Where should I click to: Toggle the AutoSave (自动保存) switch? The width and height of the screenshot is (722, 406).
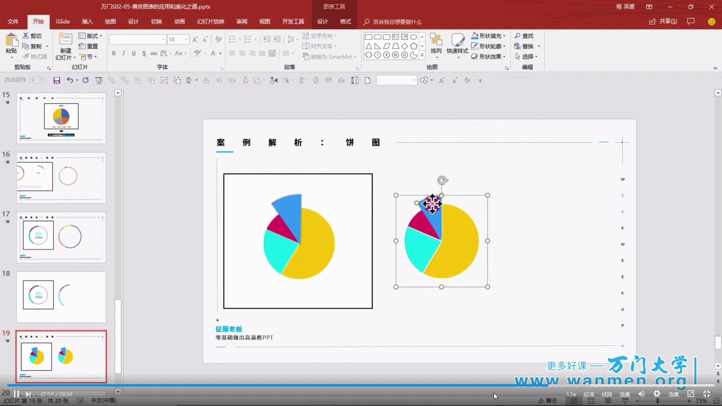(38, 80)
